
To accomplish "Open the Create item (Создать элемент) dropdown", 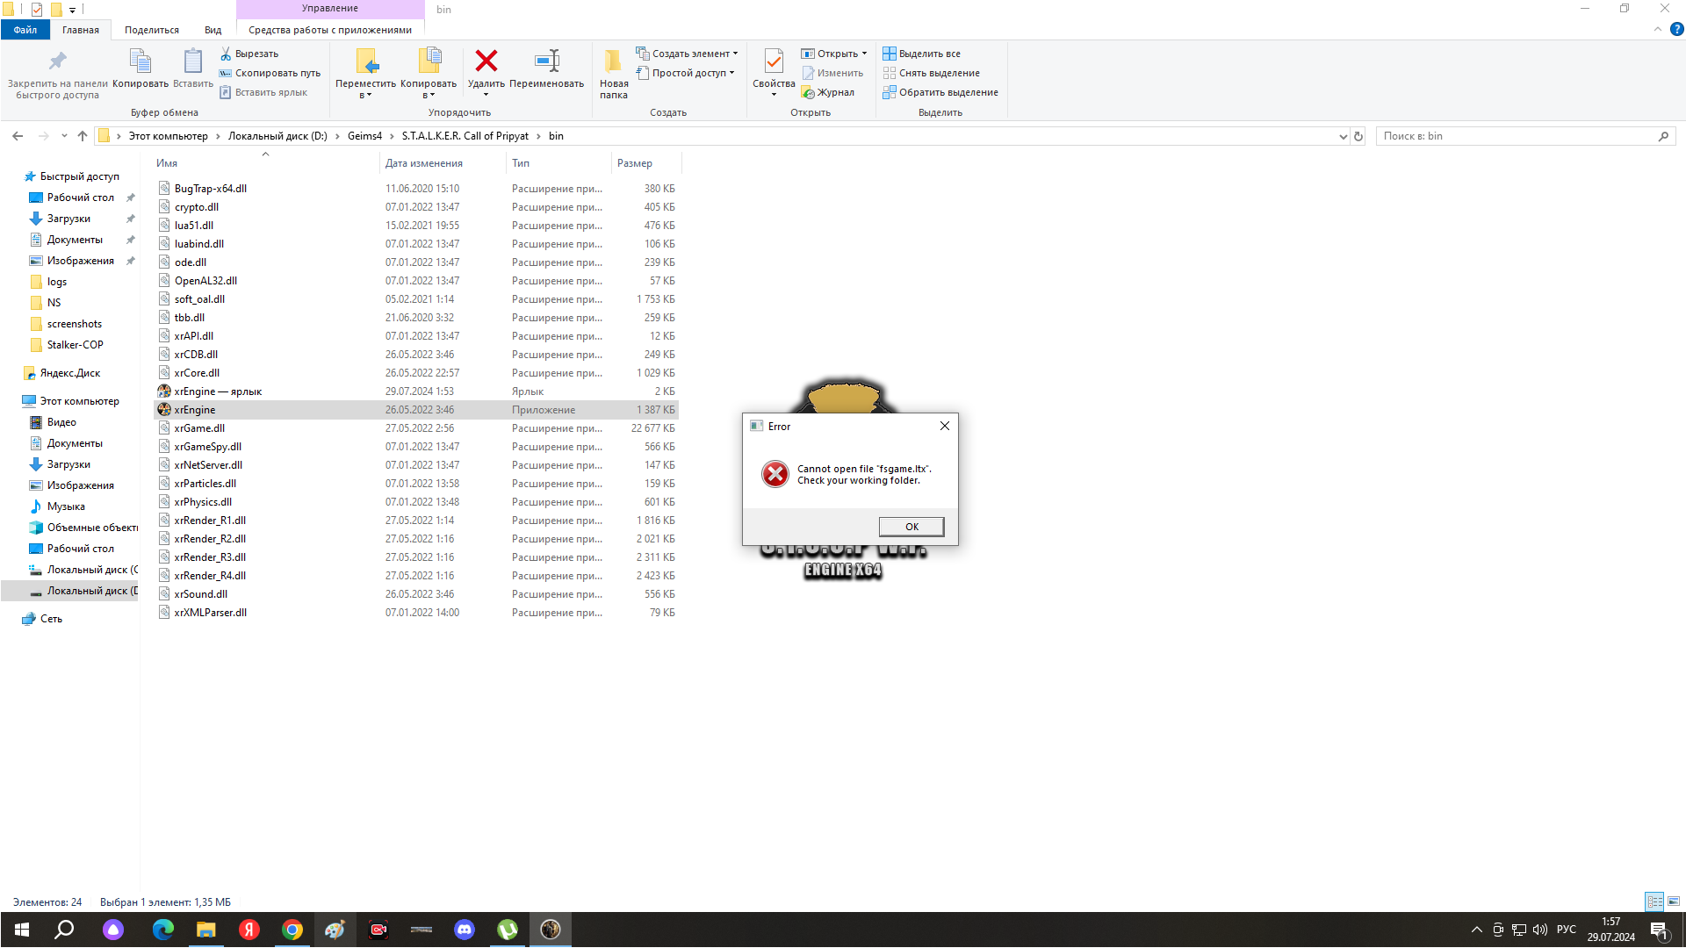I will coord(690,54).
